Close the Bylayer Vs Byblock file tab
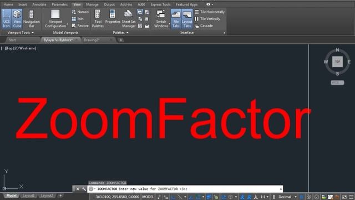Viewport: 355px width, 200px height. 77,40
